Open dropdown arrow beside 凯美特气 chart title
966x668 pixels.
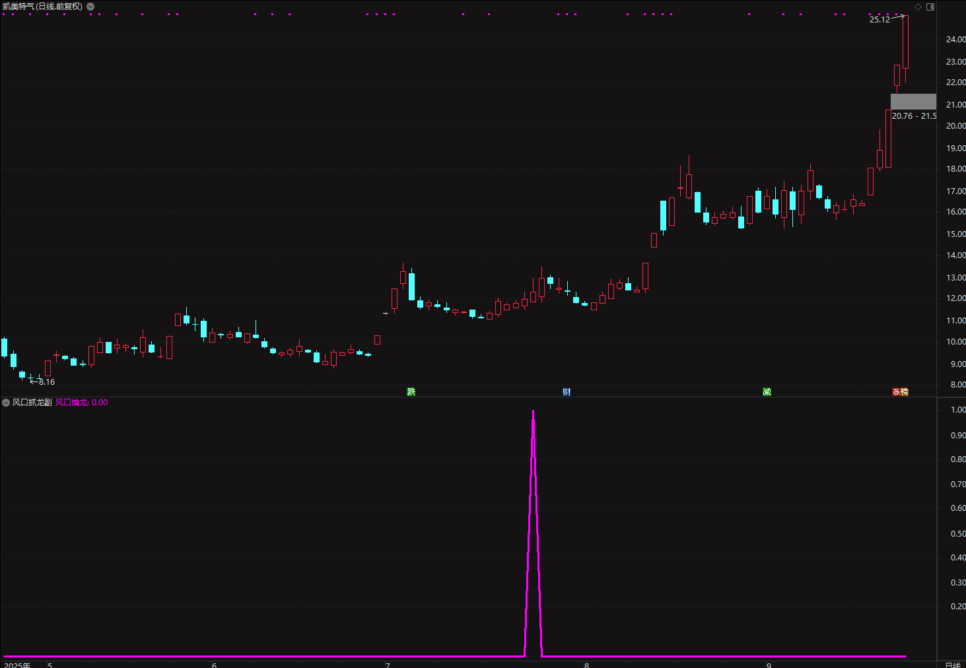pyautogui.click(x=90, y=7)
